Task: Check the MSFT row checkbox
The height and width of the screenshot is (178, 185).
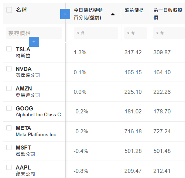Action: (9, 147)
